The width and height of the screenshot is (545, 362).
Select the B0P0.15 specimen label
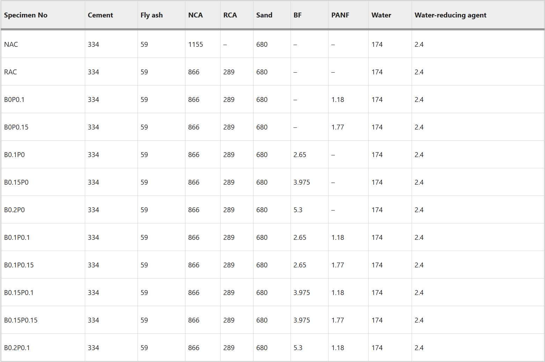coord(16,127)
